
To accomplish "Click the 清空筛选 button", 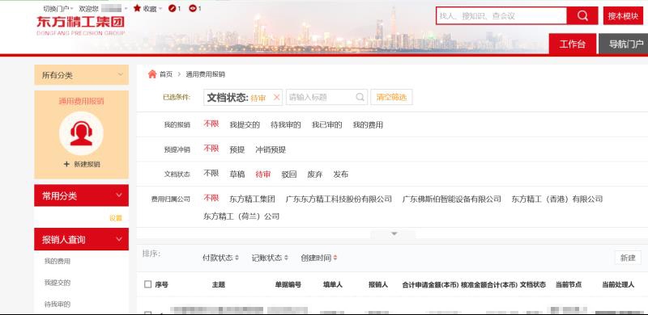I will (x=391, y=97).
